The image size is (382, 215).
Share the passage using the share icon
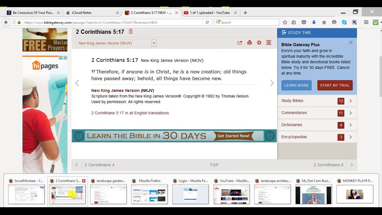coord(240,43)
